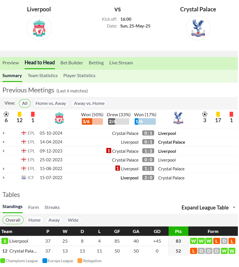Expand the 15-07-2022 ICF match details
This screenshot has height=267, width=239.
pos(4,178)
